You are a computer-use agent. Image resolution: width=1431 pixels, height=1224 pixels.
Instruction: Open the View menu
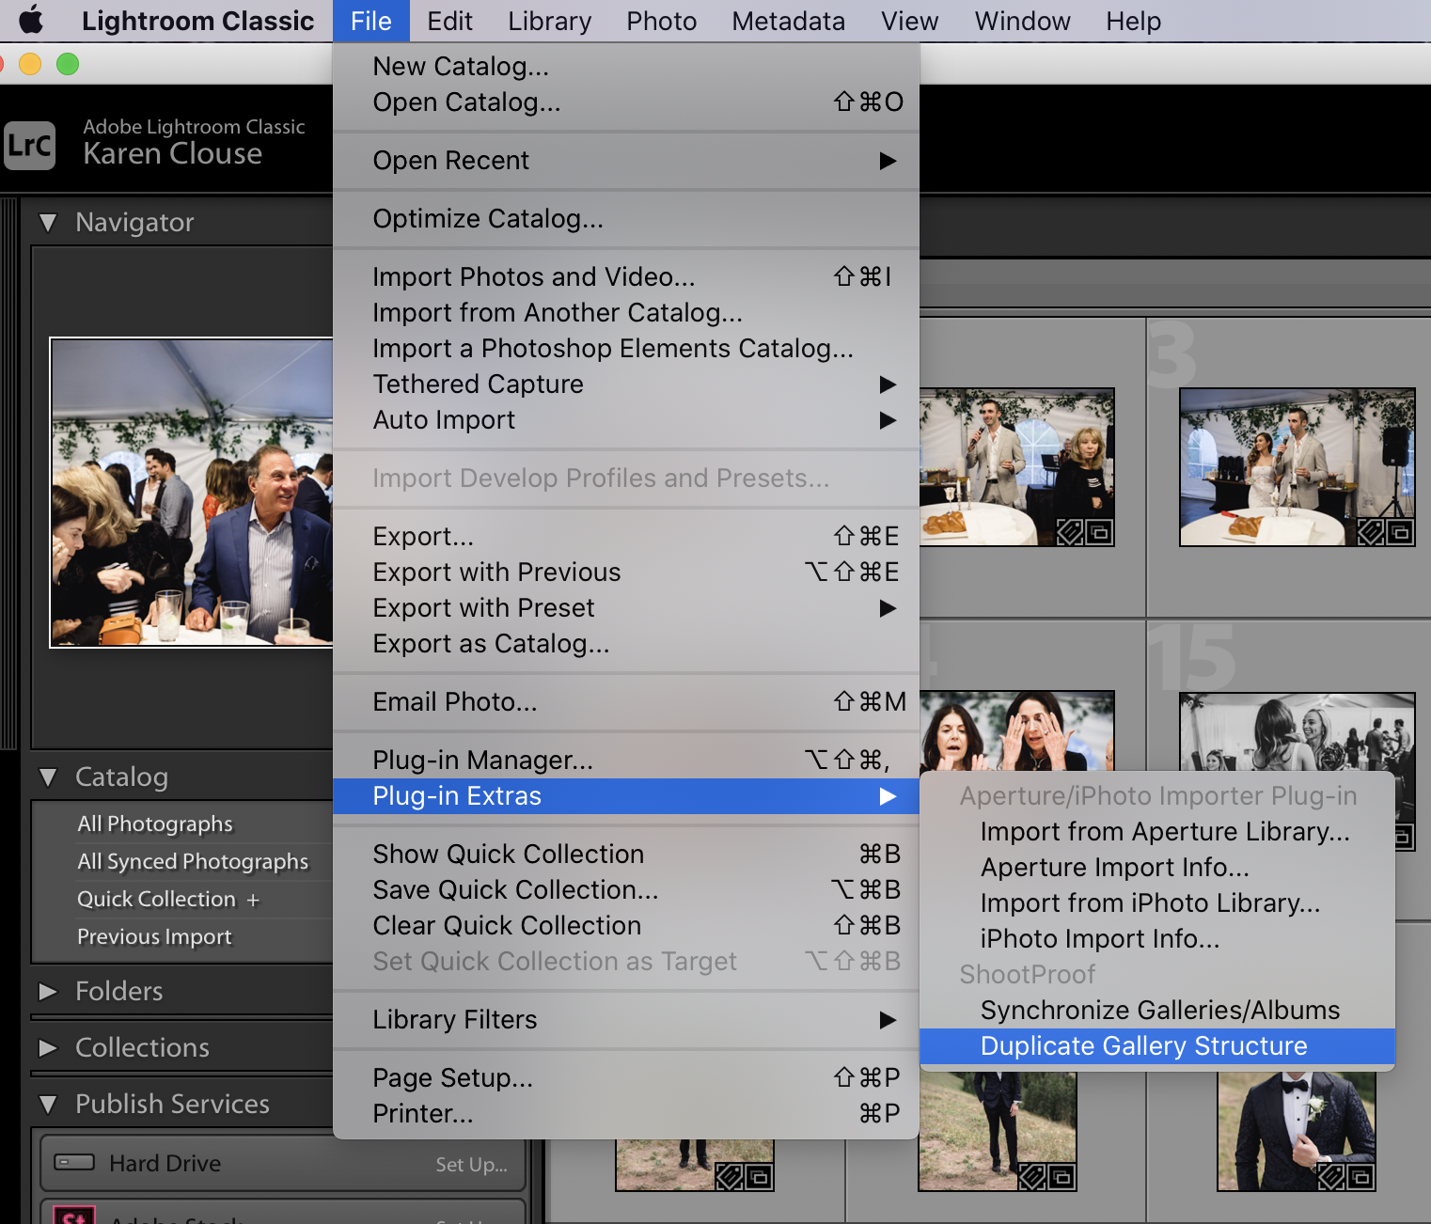tap(909, 21)
